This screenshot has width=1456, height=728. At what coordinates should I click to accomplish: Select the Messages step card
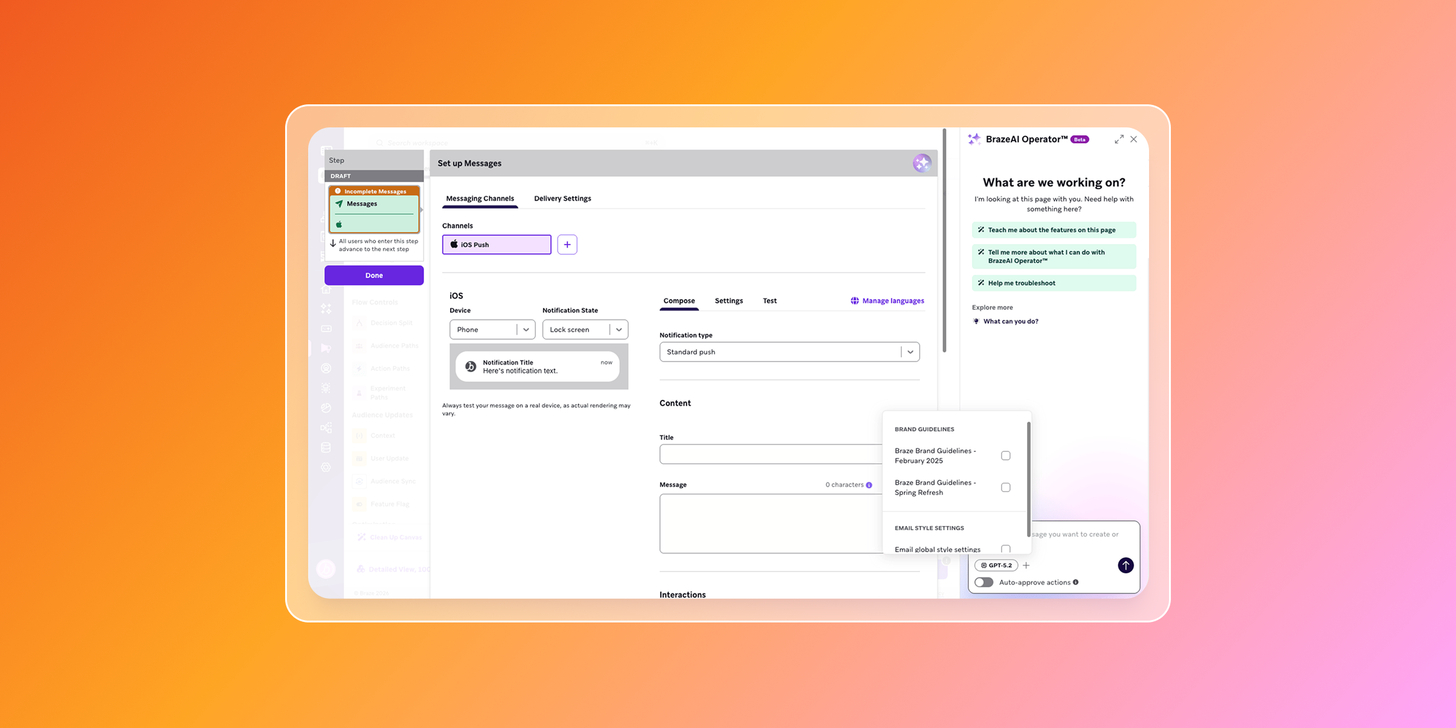pyautogui.click(x=374, y=209)
